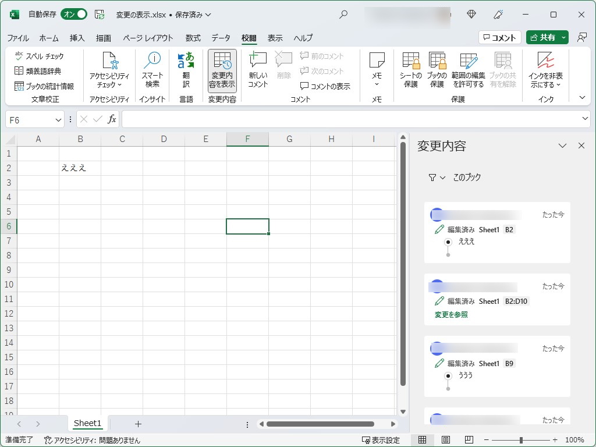Start the アクセシビリティ チェック
The height and width of the screenshot is (447, 596).
pyautogui.click(x=108, y=68)
